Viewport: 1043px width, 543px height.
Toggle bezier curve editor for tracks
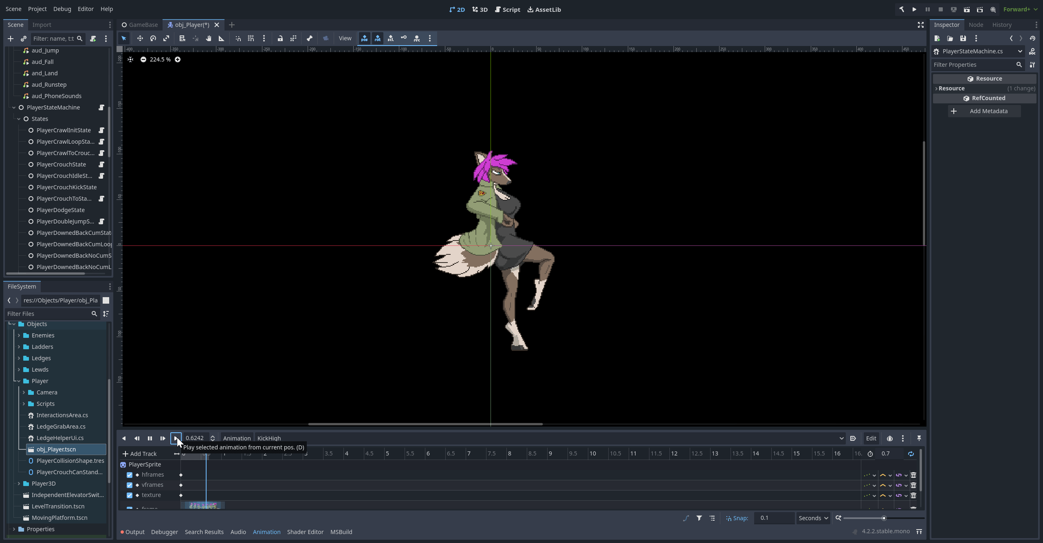pyautogui.click(x=686, y=518)
